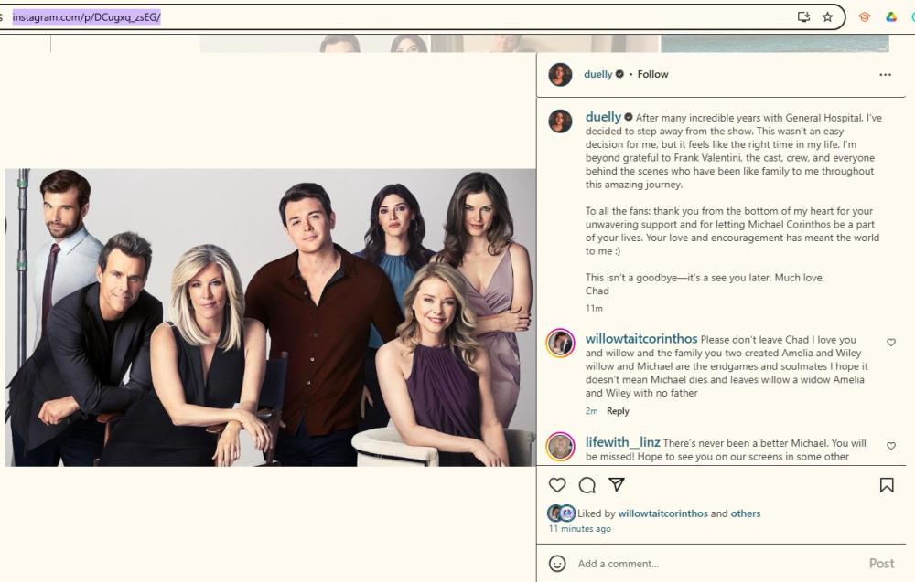Click the cast group photo
This screenshot has width=915, height=582.
point(270,317)
